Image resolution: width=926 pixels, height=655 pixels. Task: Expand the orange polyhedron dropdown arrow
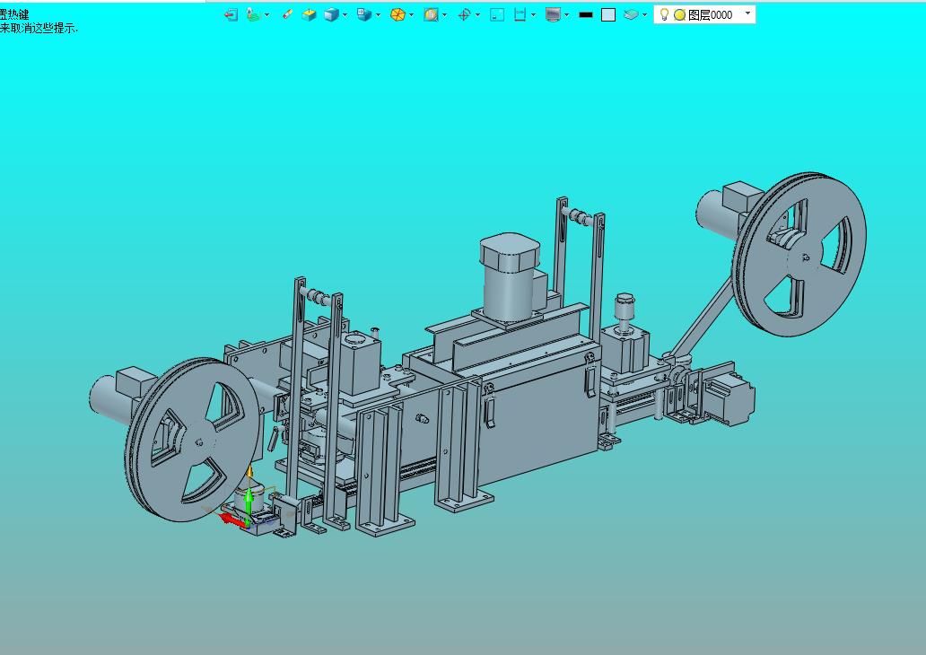point(412,14)
